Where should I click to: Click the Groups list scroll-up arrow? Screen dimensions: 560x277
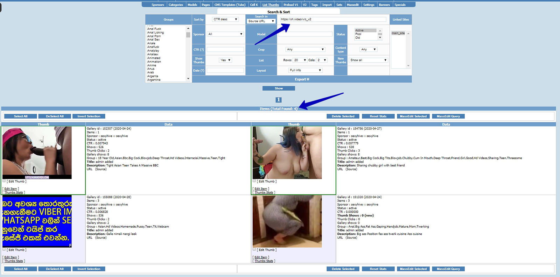coord(188,28)
